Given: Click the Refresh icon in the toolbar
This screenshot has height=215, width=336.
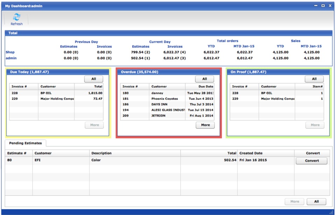Looking at the screenshot, I should click(16, 19).
